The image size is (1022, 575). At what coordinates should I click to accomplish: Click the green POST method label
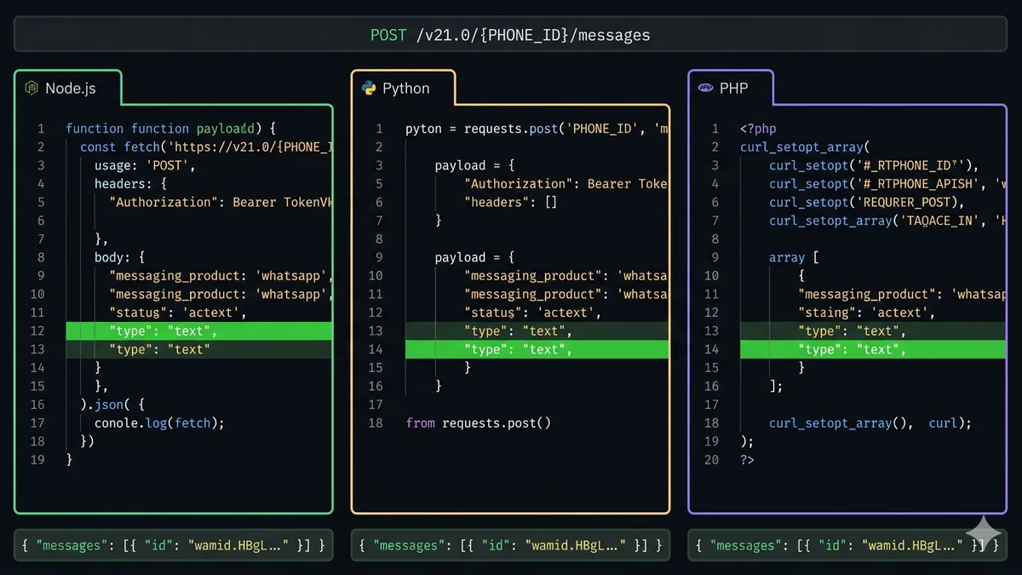pos(388,35)
